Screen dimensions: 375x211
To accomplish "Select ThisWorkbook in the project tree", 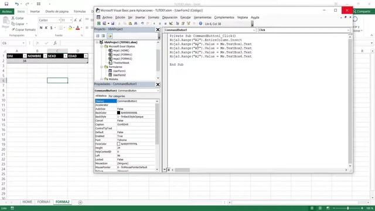I will tap(121, 63).
